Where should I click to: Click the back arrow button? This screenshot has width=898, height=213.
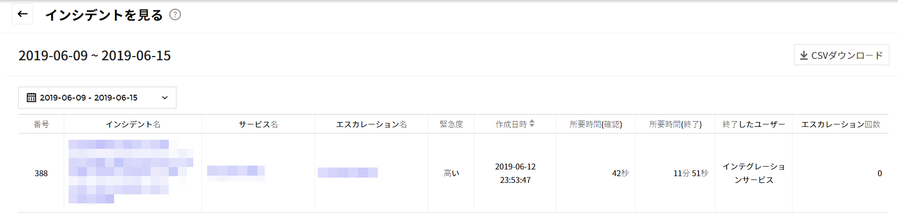pos(23,14)
